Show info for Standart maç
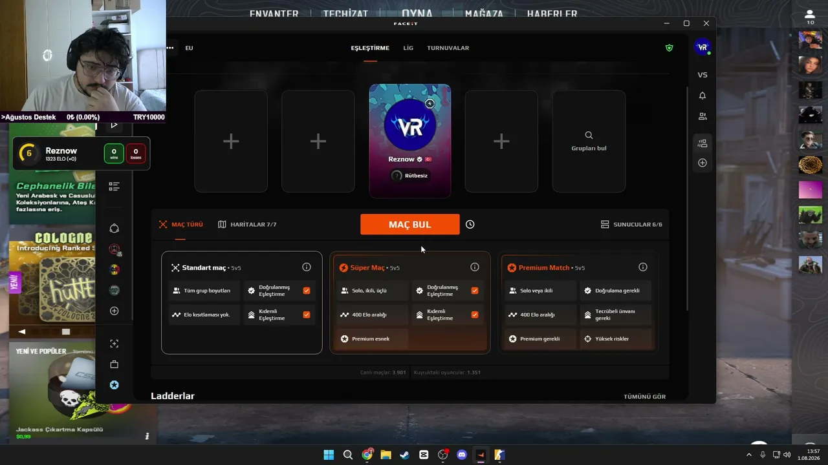Viewport: 828px width, 465px height. [x=307, y=267]
